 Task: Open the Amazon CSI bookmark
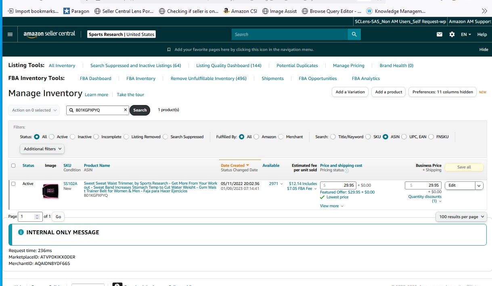coord(240,11)
